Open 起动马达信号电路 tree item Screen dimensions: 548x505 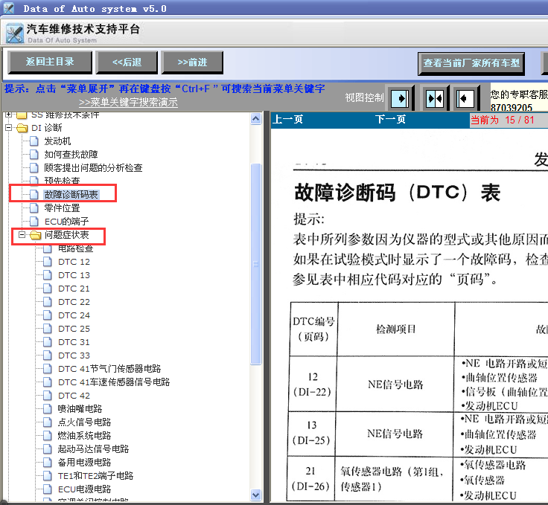pyautogui.click(x=93, y=448)
